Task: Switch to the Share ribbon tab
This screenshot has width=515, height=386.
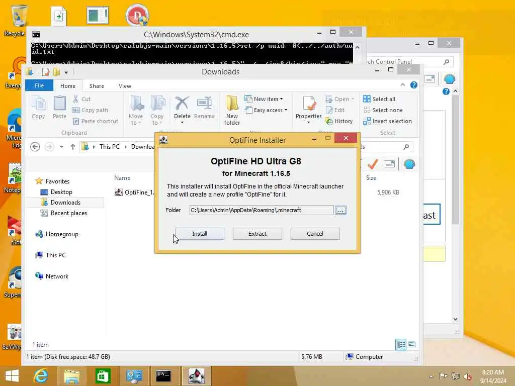Action: (x=97, y=85)
